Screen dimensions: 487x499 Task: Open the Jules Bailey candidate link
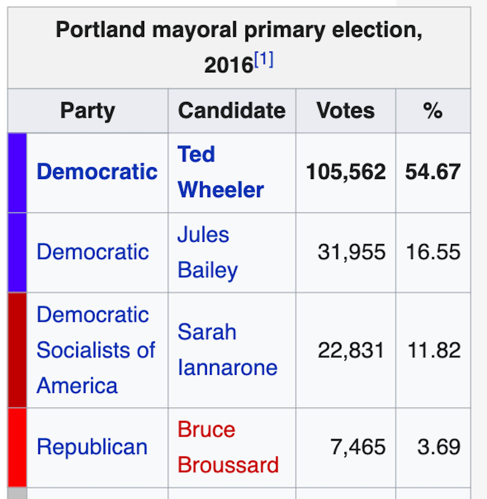pyautogui.click(x=207, y=252)
